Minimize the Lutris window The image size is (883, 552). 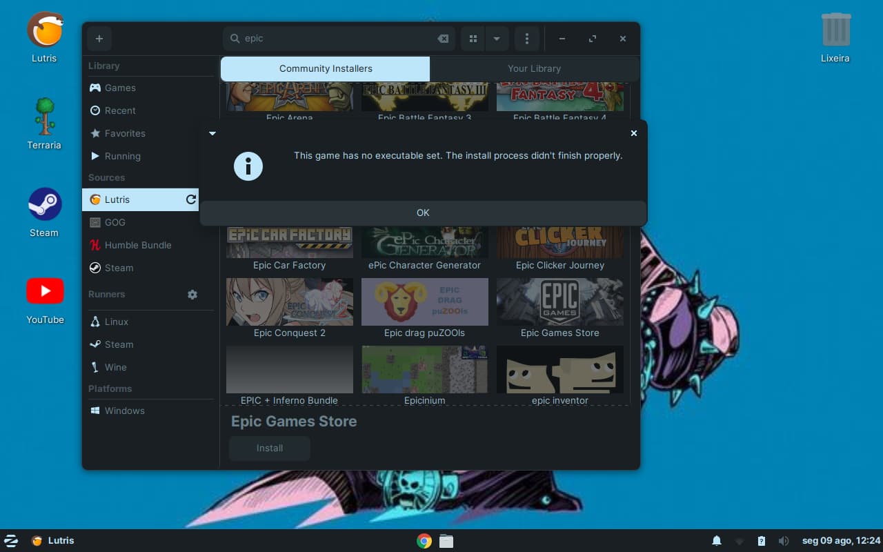pyautogui.click(x=562, y=39)
